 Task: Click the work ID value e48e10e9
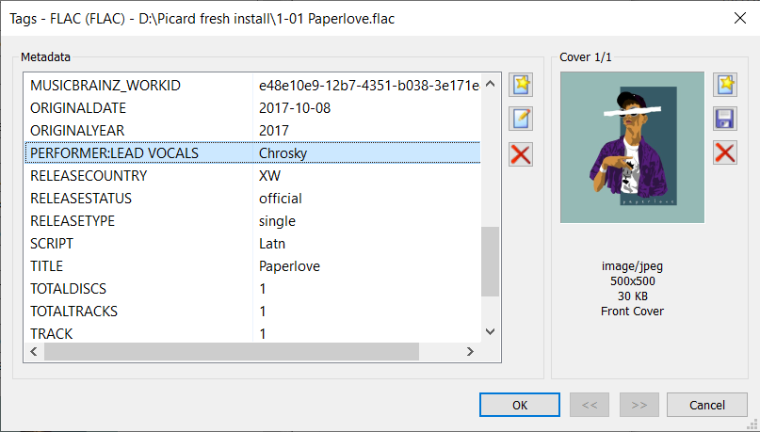pos(369,86)
